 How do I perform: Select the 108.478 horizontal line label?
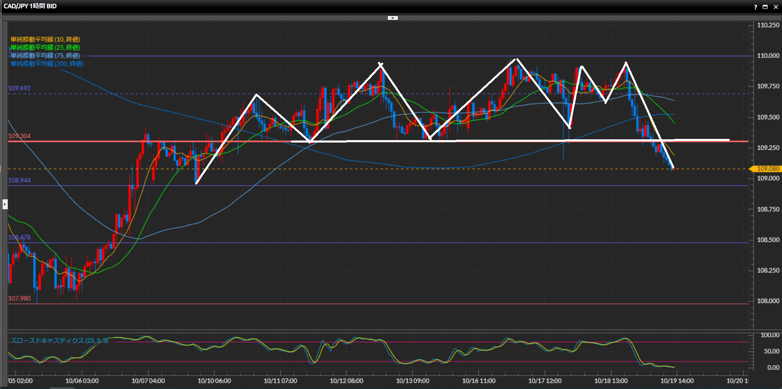[19, 237]
